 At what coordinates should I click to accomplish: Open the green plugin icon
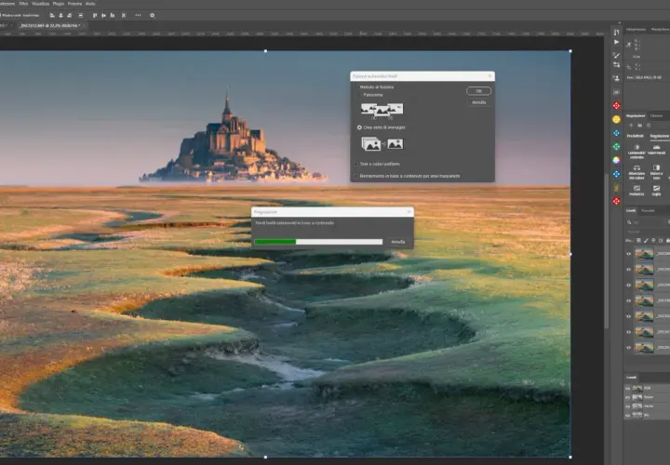616,147
